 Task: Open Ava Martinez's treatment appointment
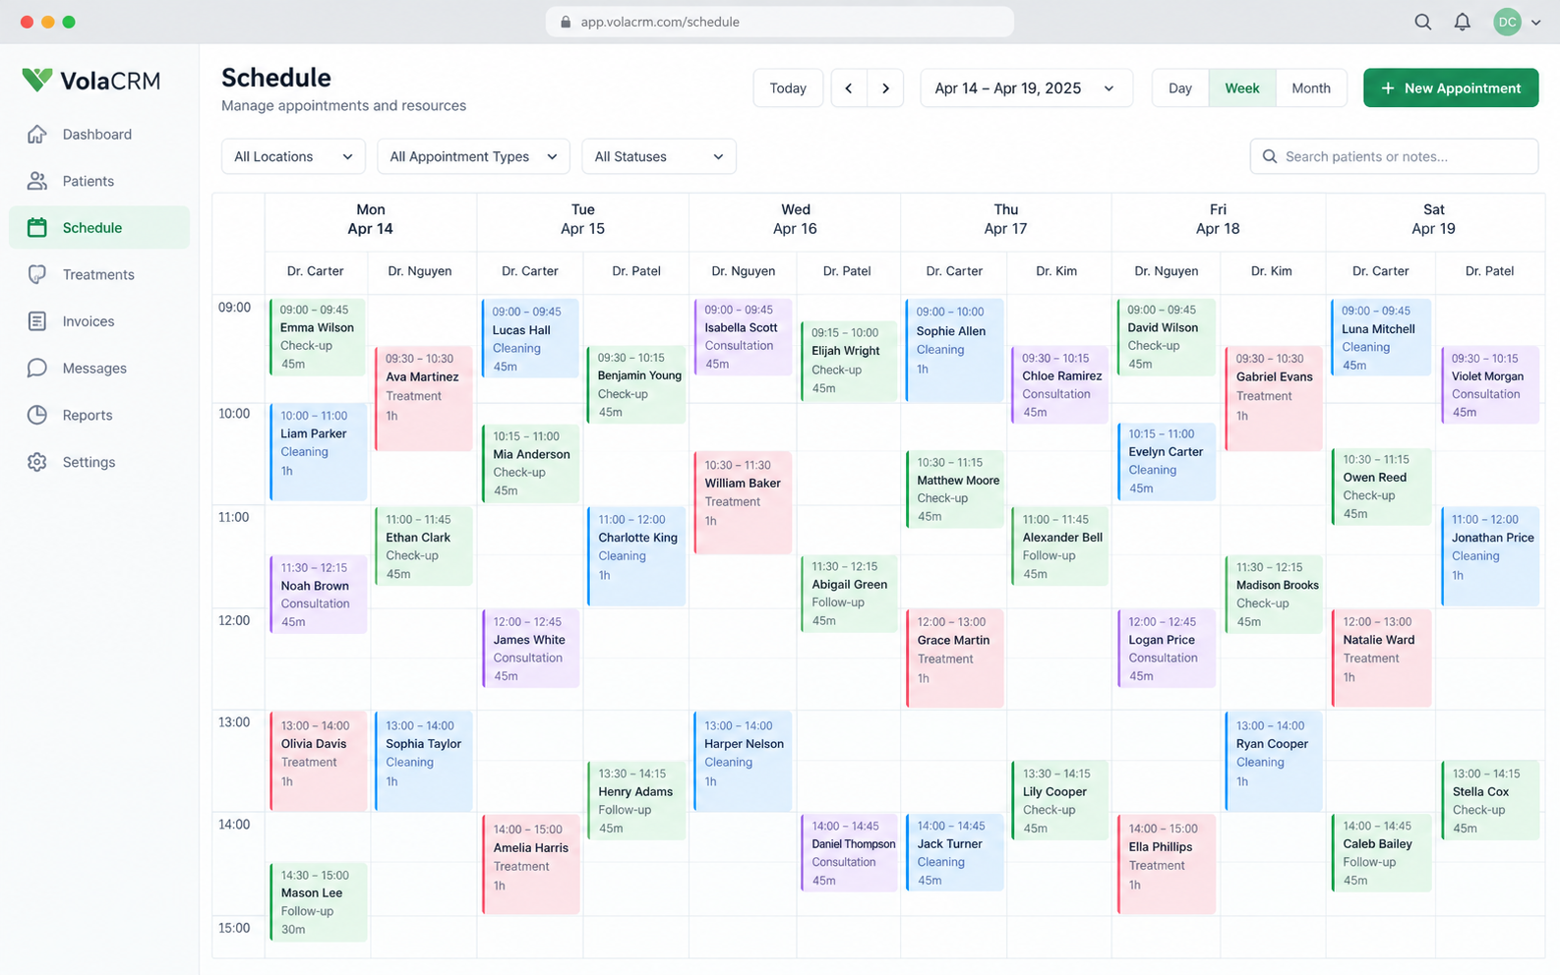pos(424,399)
